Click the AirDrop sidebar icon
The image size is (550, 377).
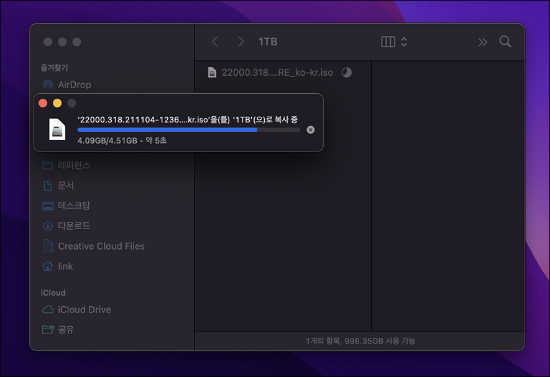point(48,84)
